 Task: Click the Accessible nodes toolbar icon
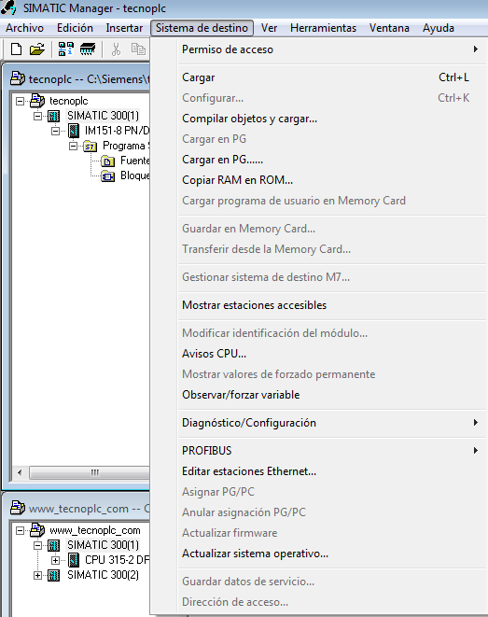(x=66, y=49)
